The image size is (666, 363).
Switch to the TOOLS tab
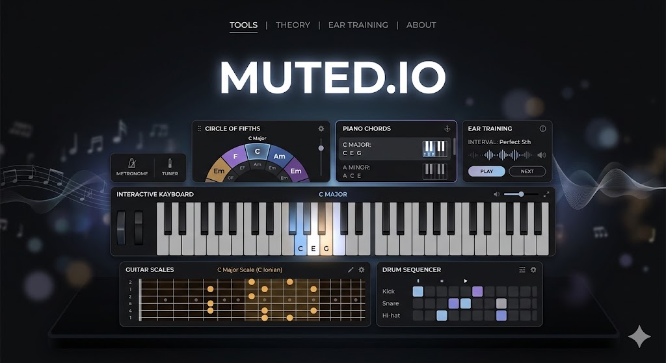click(x=243, y=25)
